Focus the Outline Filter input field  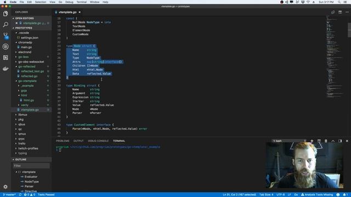pyautogui.click(x=31, y=165)
